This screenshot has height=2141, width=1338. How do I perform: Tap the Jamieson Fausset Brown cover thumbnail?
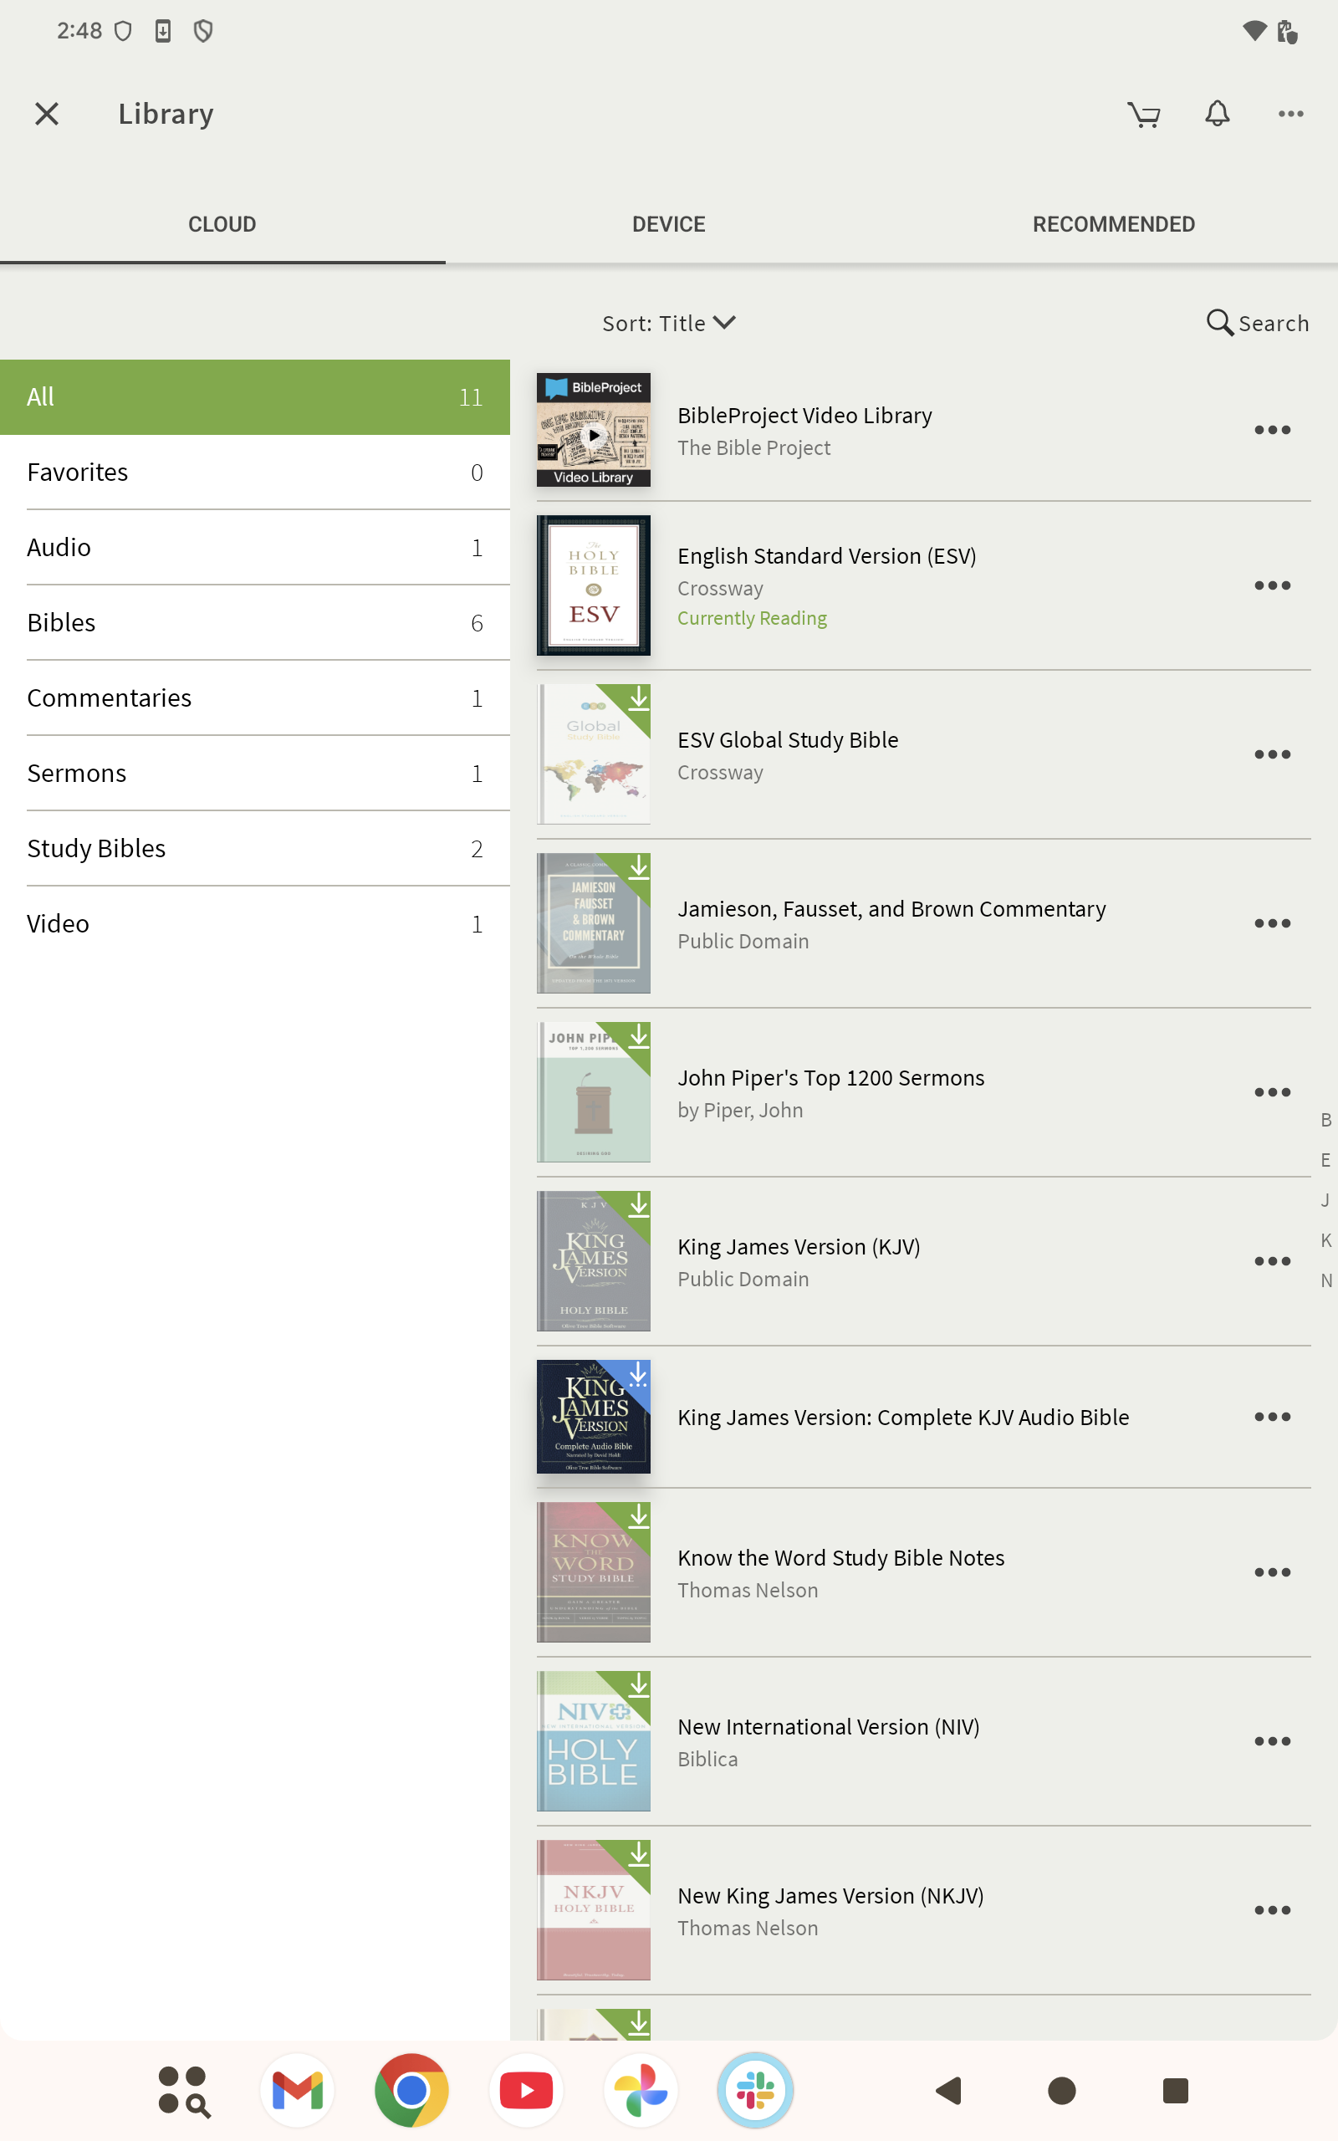click(593, 923)
